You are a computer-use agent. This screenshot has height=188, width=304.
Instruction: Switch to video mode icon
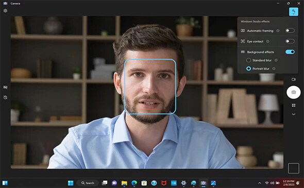click(x=294, y=79)
